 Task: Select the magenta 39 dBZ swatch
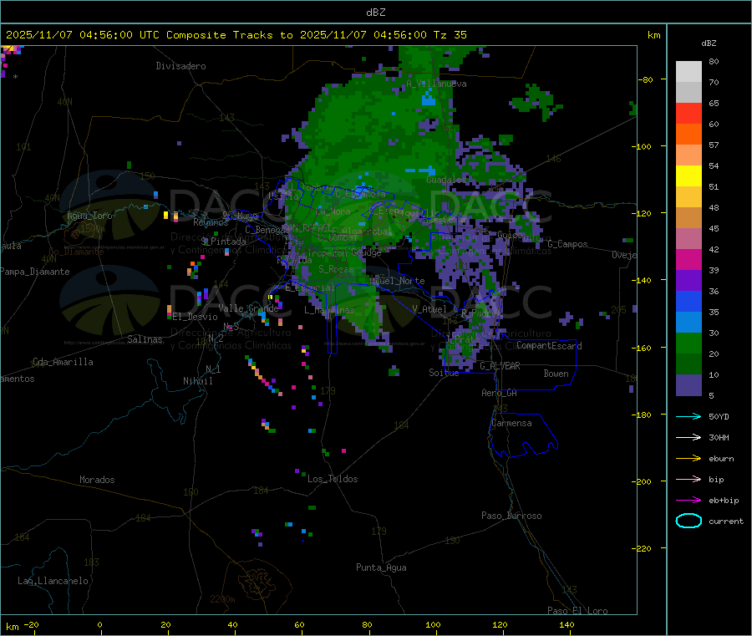click(x=688, y=259)
